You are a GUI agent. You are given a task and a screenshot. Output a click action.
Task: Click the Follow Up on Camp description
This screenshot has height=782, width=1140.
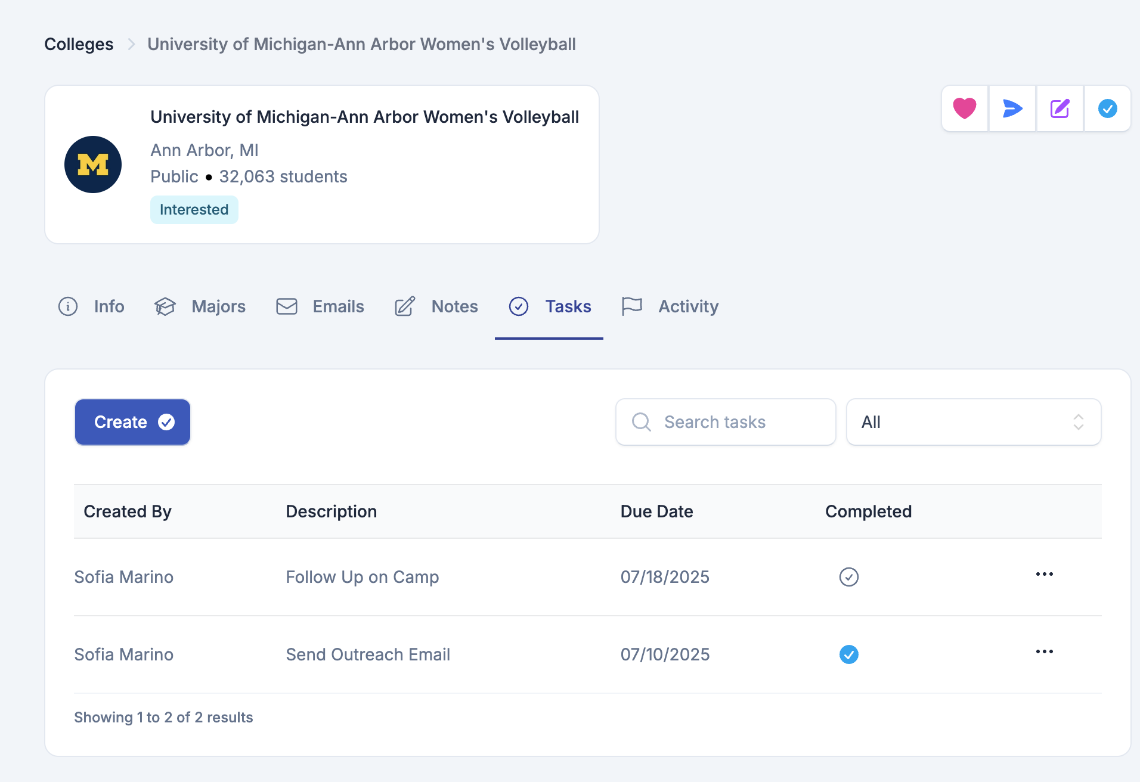pos(363,577)
